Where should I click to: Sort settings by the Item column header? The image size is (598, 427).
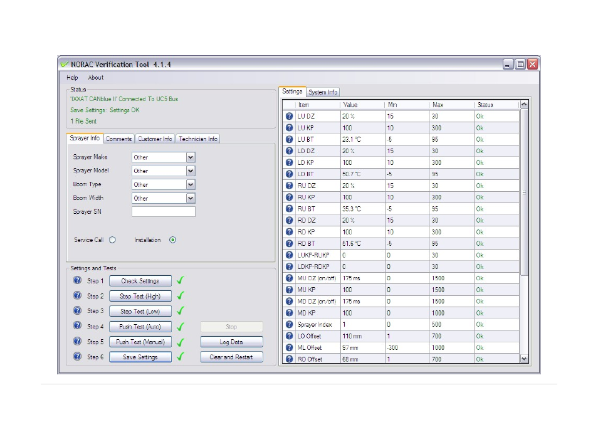click(318, 105)
